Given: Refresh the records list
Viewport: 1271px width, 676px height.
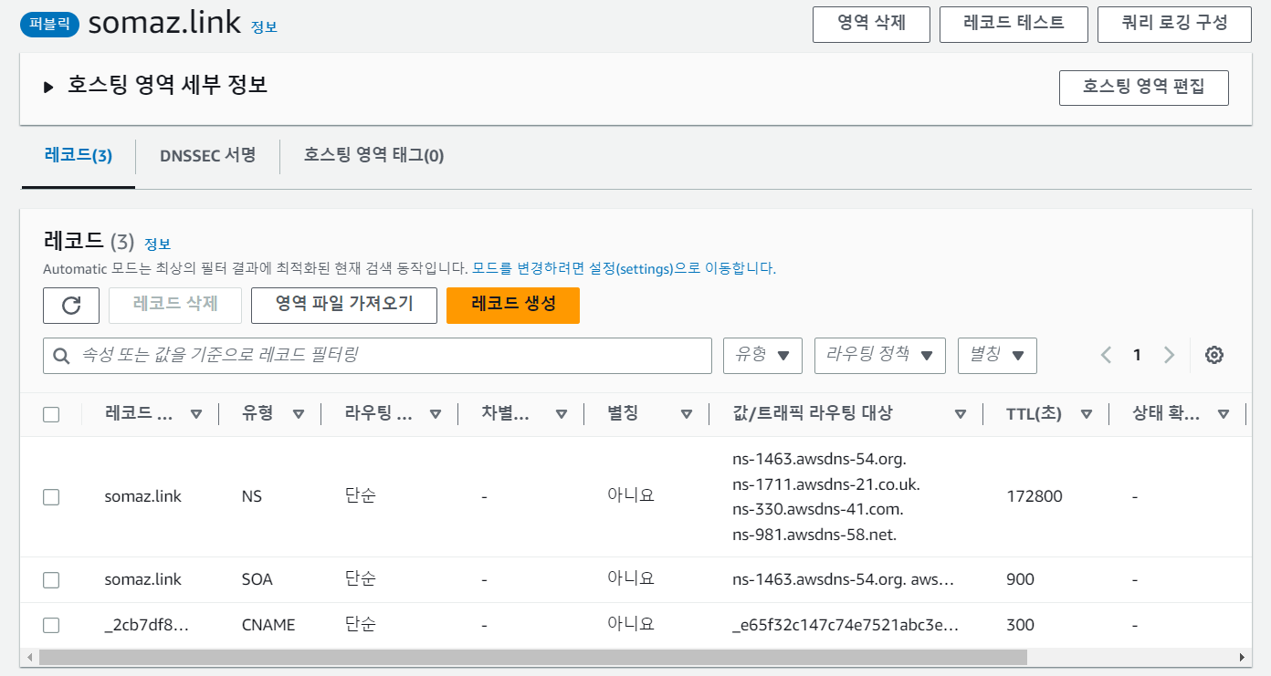Looking at the screenshot, I should [71, 306].
